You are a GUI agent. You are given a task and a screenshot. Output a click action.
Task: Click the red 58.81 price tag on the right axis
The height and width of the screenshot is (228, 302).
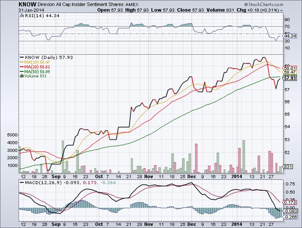point(290,68)
